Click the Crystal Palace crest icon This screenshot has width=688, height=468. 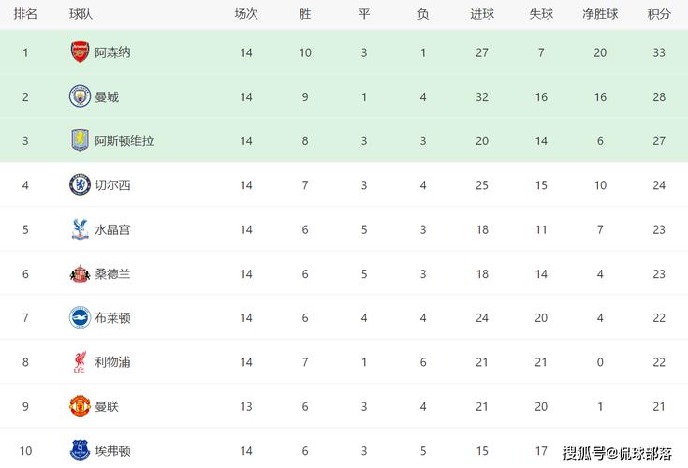tap(80, 229)
